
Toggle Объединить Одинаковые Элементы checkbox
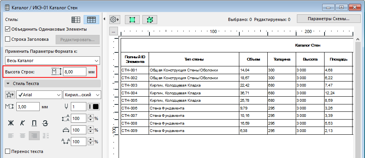tap(8, 29)
